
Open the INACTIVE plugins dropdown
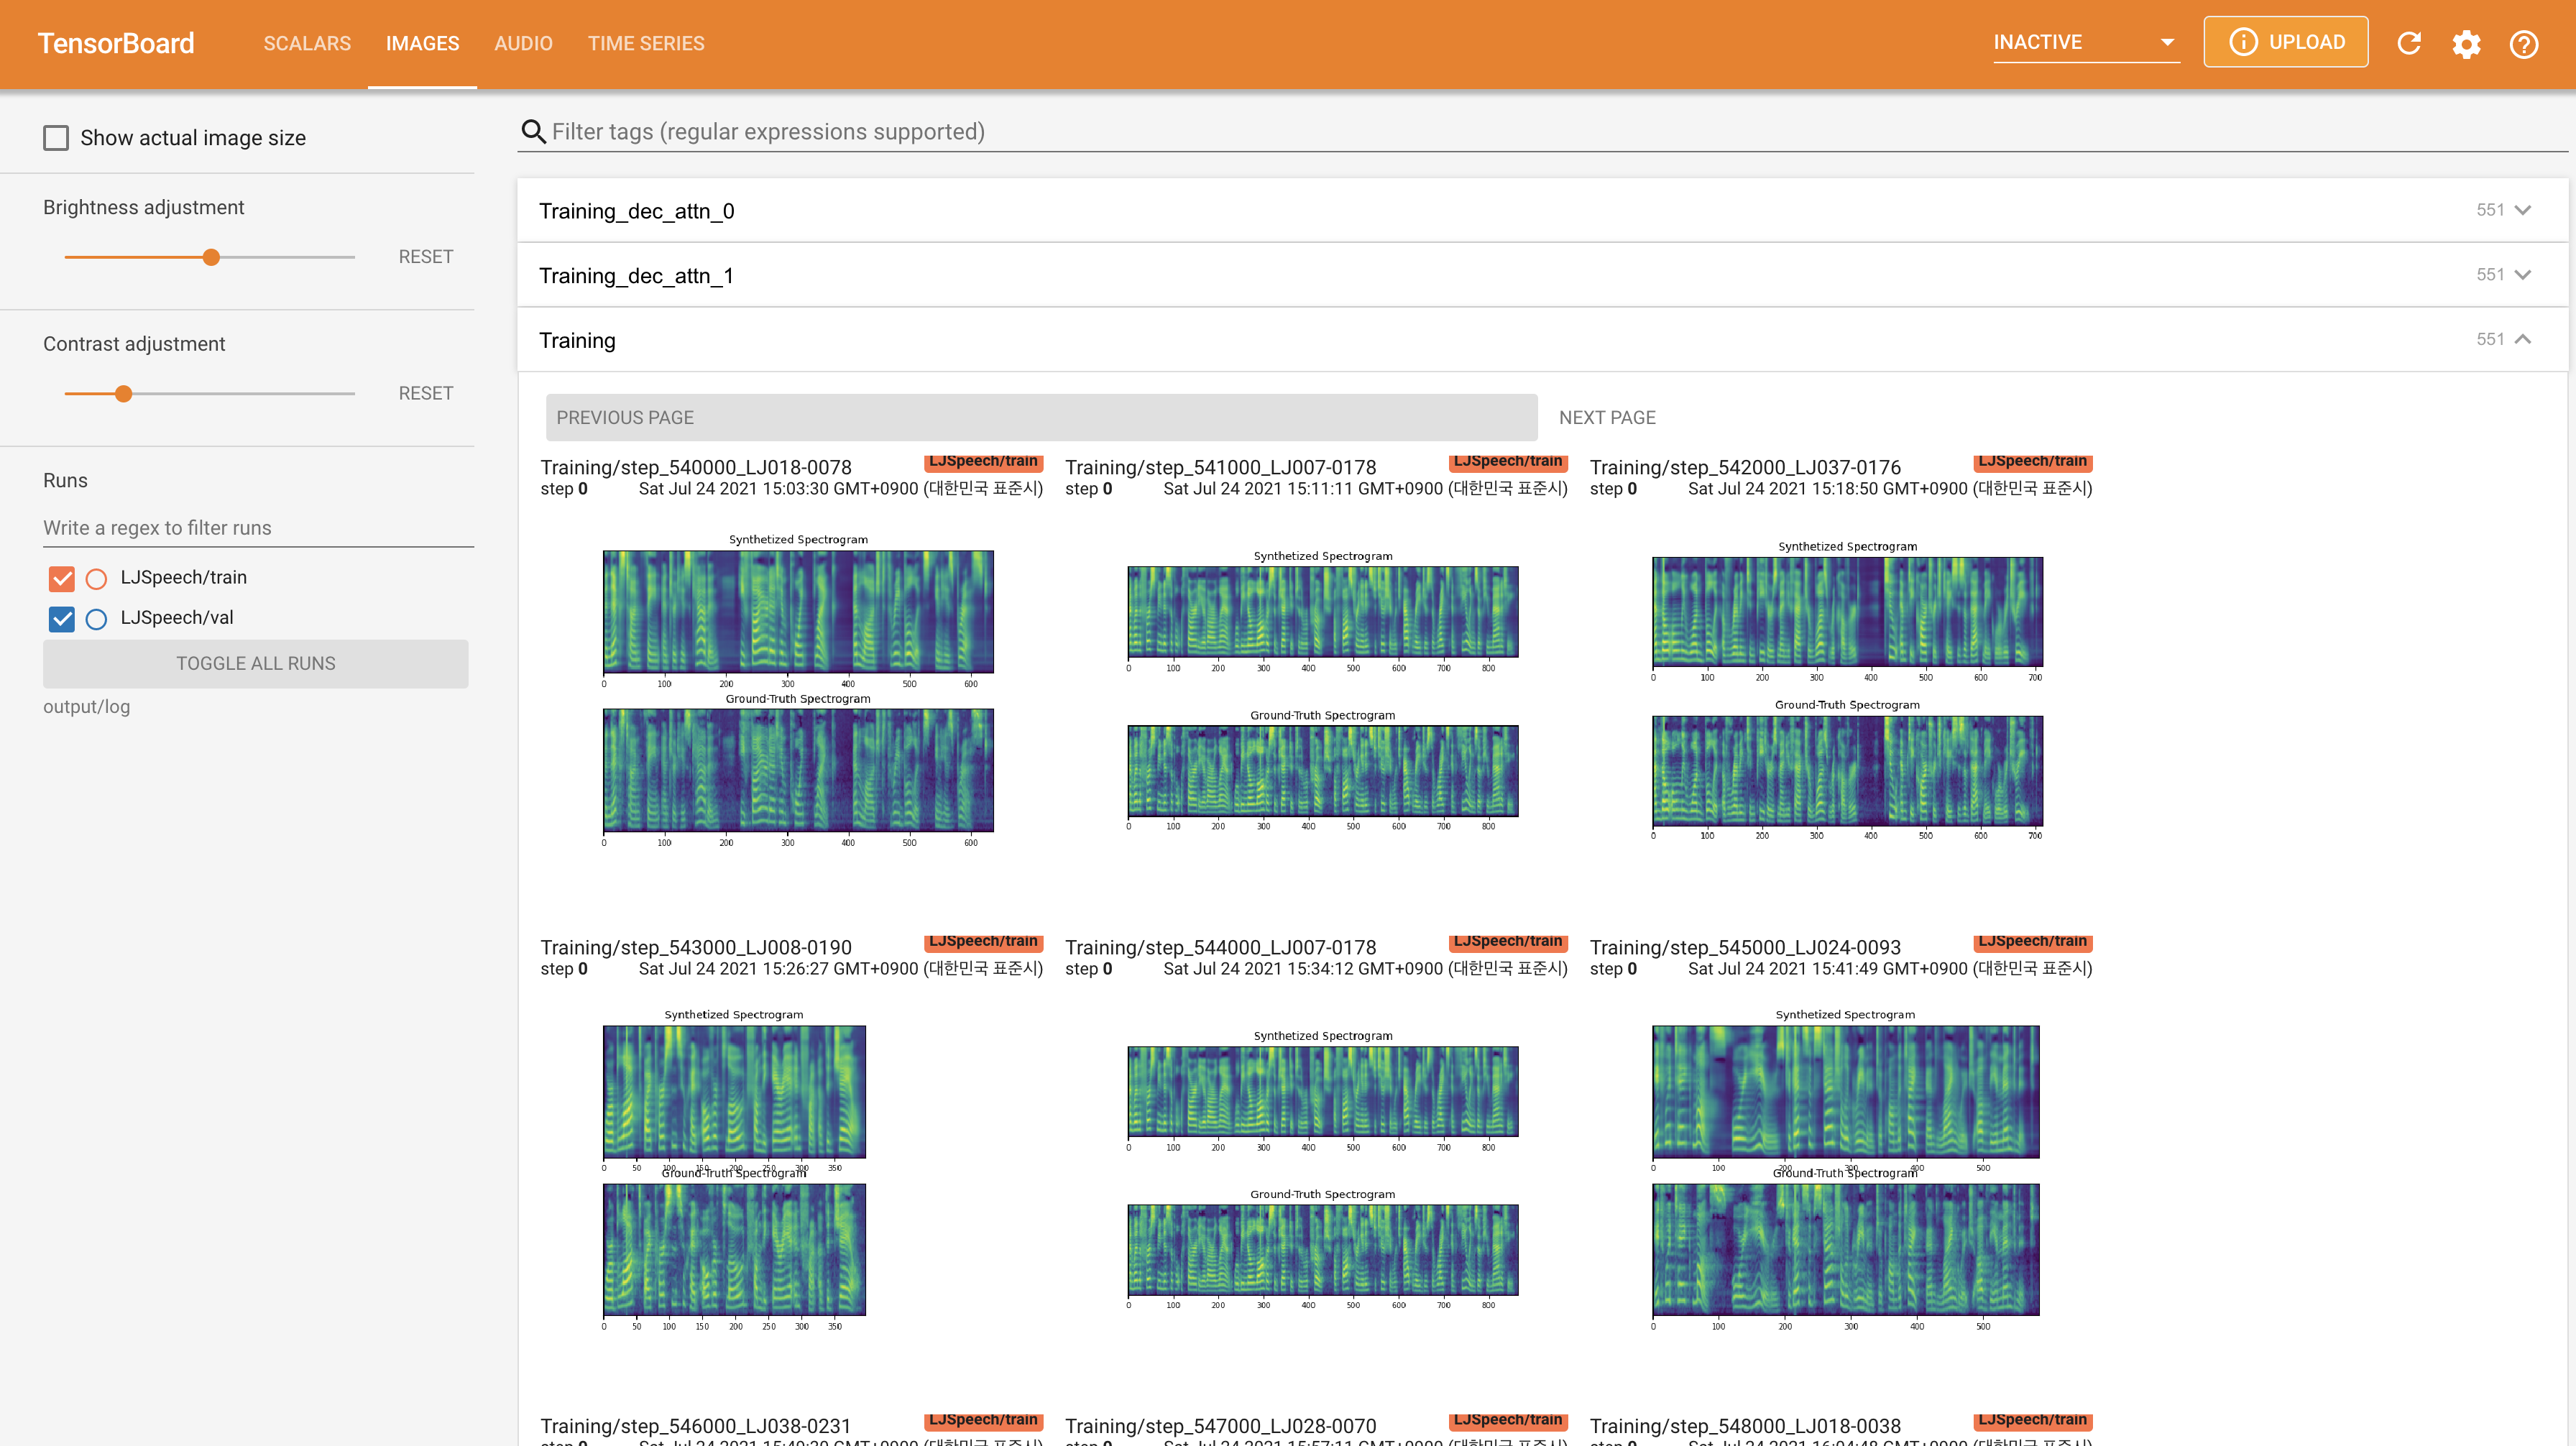[2086, 43]
